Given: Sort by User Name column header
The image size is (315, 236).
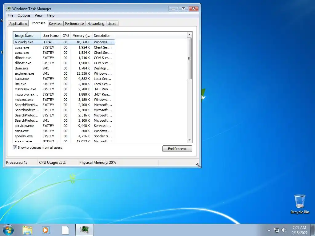Looking at the screenshot, I should (x=50, y=36).
